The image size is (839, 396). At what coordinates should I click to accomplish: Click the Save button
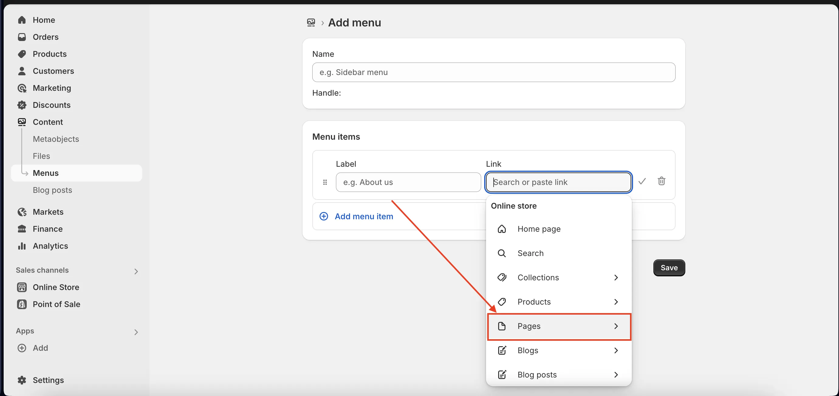(x=669, y=267)
